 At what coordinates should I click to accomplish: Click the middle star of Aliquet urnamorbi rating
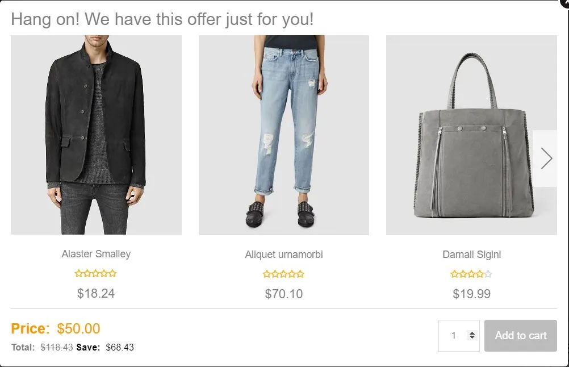point(283,273)
